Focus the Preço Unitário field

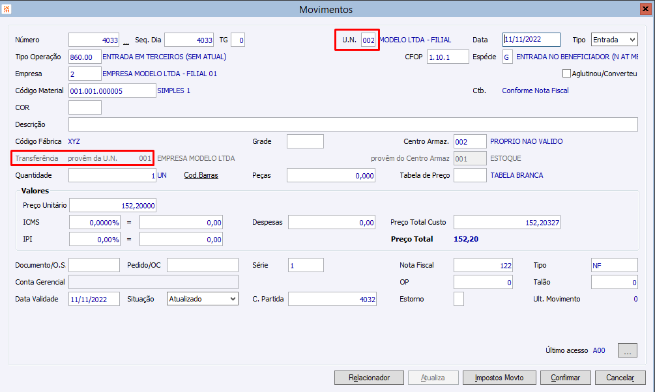(x=113, y=205)
